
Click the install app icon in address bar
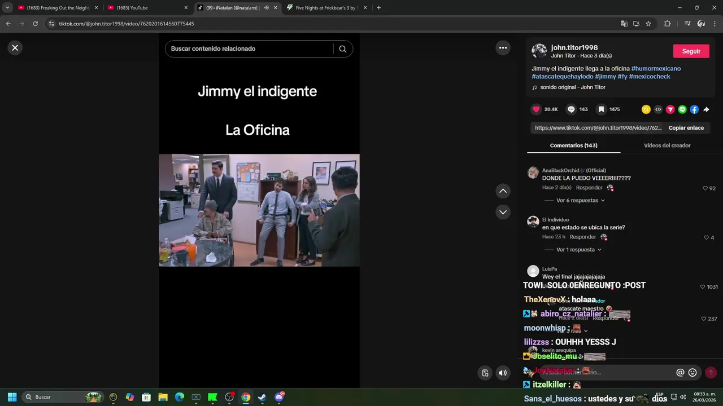[x=636, y=24]
